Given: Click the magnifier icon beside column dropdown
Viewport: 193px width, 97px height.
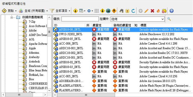Looking at the screenshot, I should pos(169,19).
